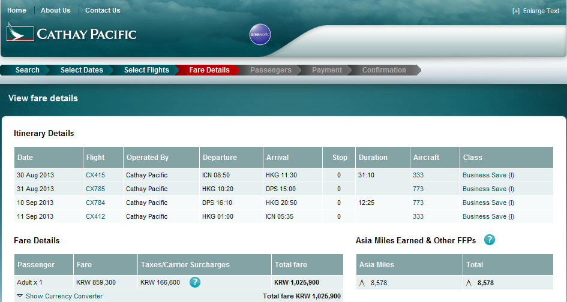Click arrival DPS 15:00
Image resolution: width=567 pixels, height=302 pixels.
point(281,189)
